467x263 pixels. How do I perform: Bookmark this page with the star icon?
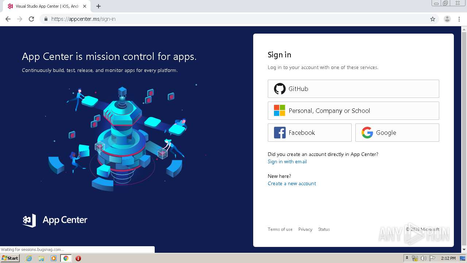pos(433,19)
